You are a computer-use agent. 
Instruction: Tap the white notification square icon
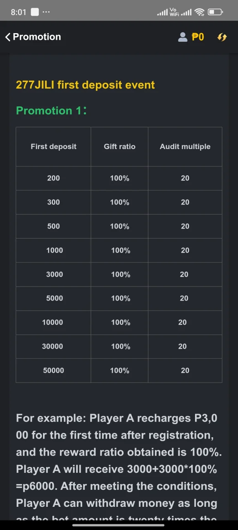click(35, 12)
